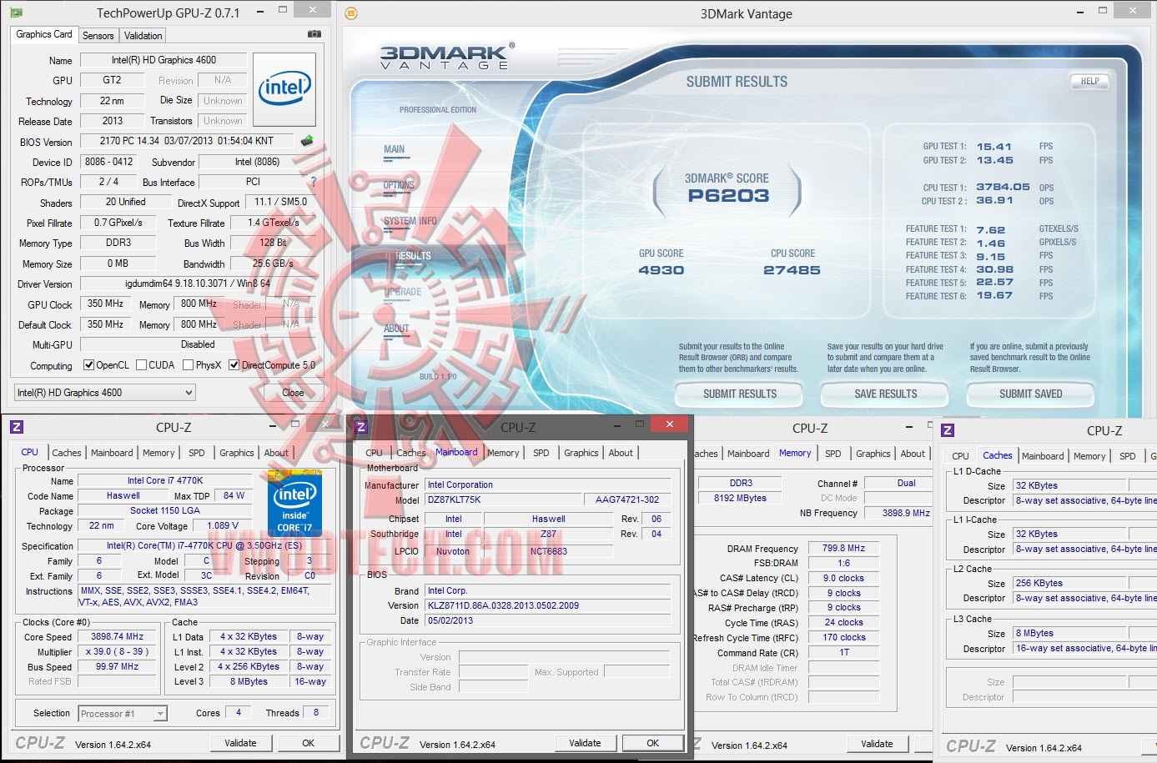Click the DRAM Frequency value 799.8 MHz
This screenshot has width=1157, height=763.
point(843,548)
